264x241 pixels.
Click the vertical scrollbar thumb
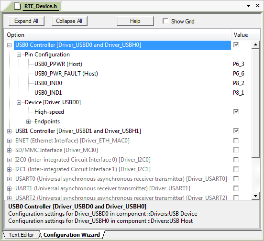point(255,103)
